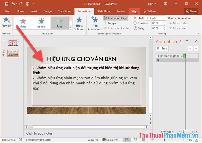This screenshot has width=202, height=143.
Task: Switch to Slide Sorter view icon
Action: point(135,140)
